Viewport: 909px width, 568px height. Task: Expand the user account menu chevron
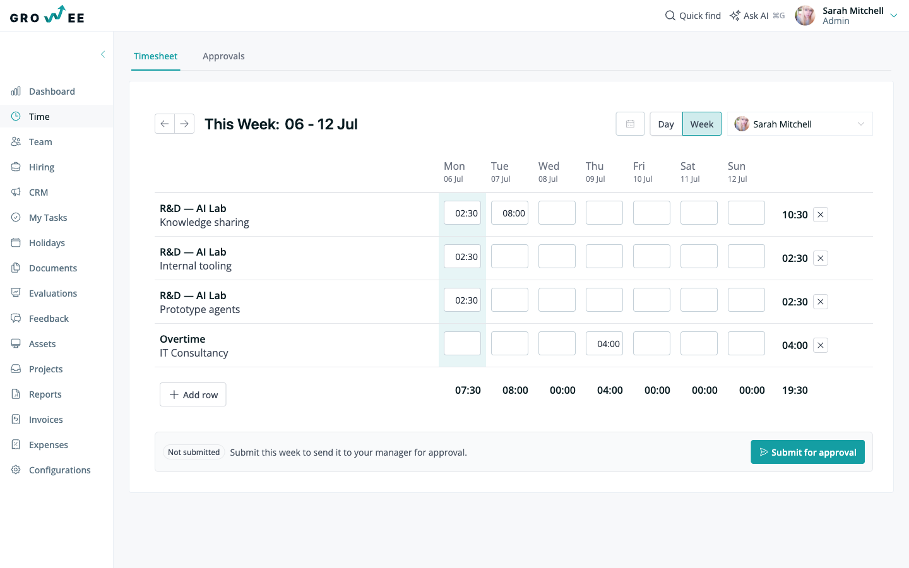[894, 16]
